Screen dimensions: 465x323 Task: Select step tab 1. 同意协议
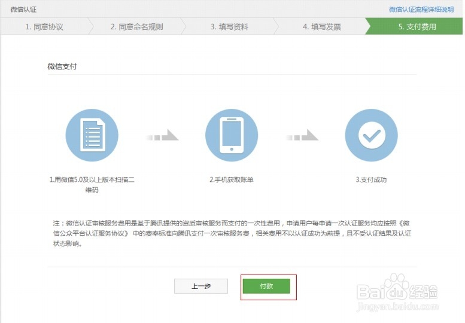[44, 27]
